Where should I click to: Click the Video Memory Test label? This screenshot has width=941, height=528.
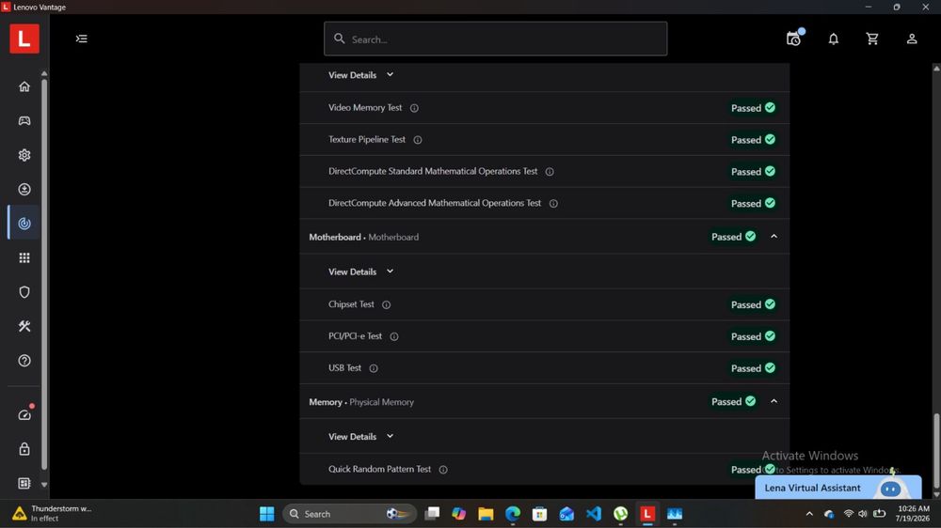[x=365, y=107]
